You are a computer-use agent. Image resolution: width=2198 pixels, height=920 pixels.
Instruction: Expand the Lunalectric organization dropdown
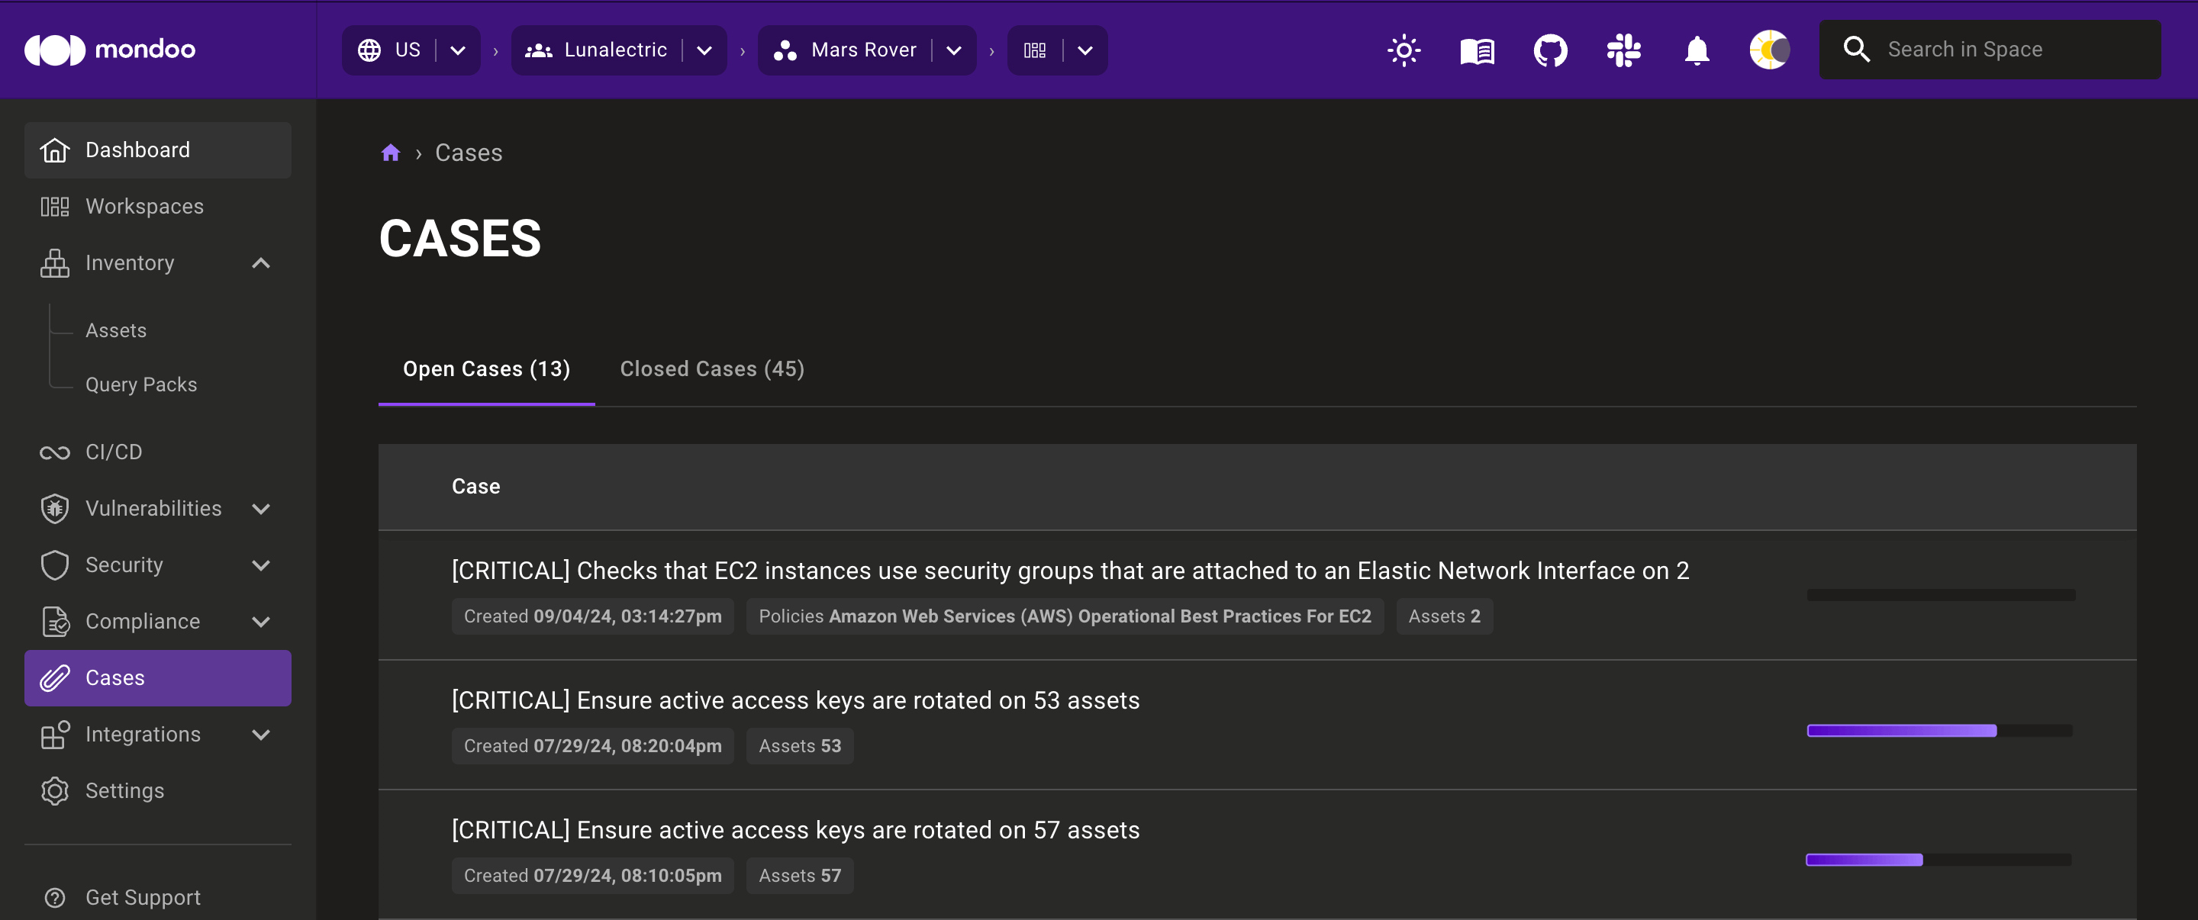704,49
